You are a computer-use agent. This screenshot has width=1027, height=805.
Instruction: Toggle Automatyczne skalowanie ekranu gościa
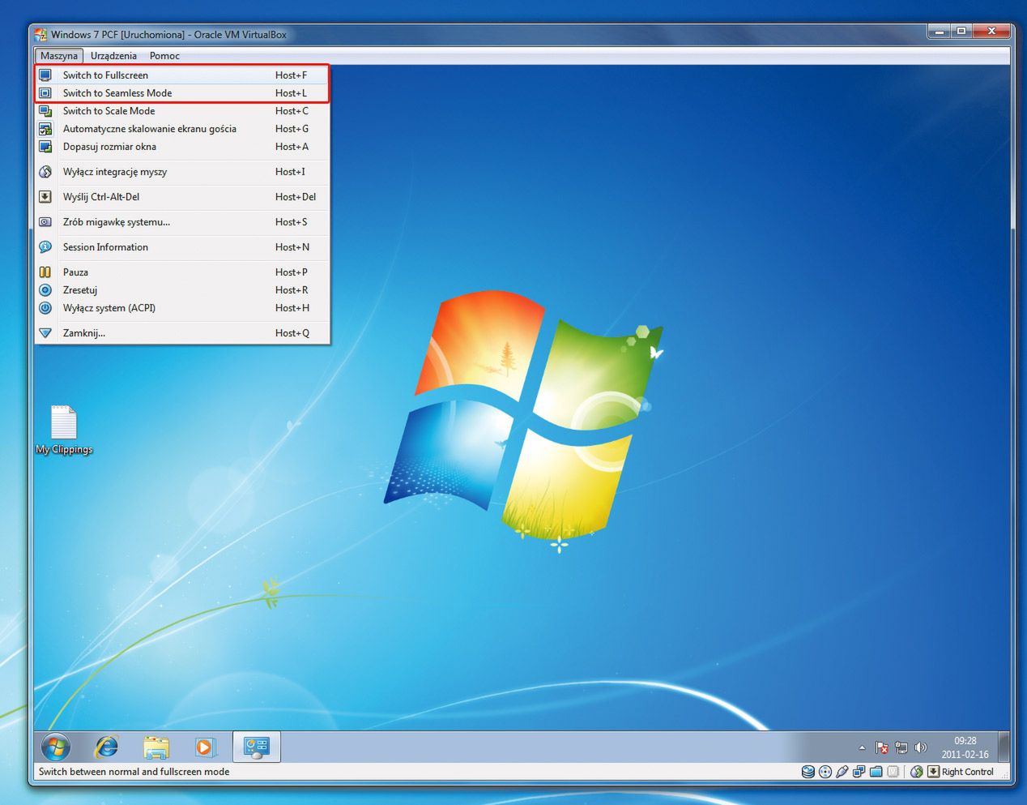point(182,129)
